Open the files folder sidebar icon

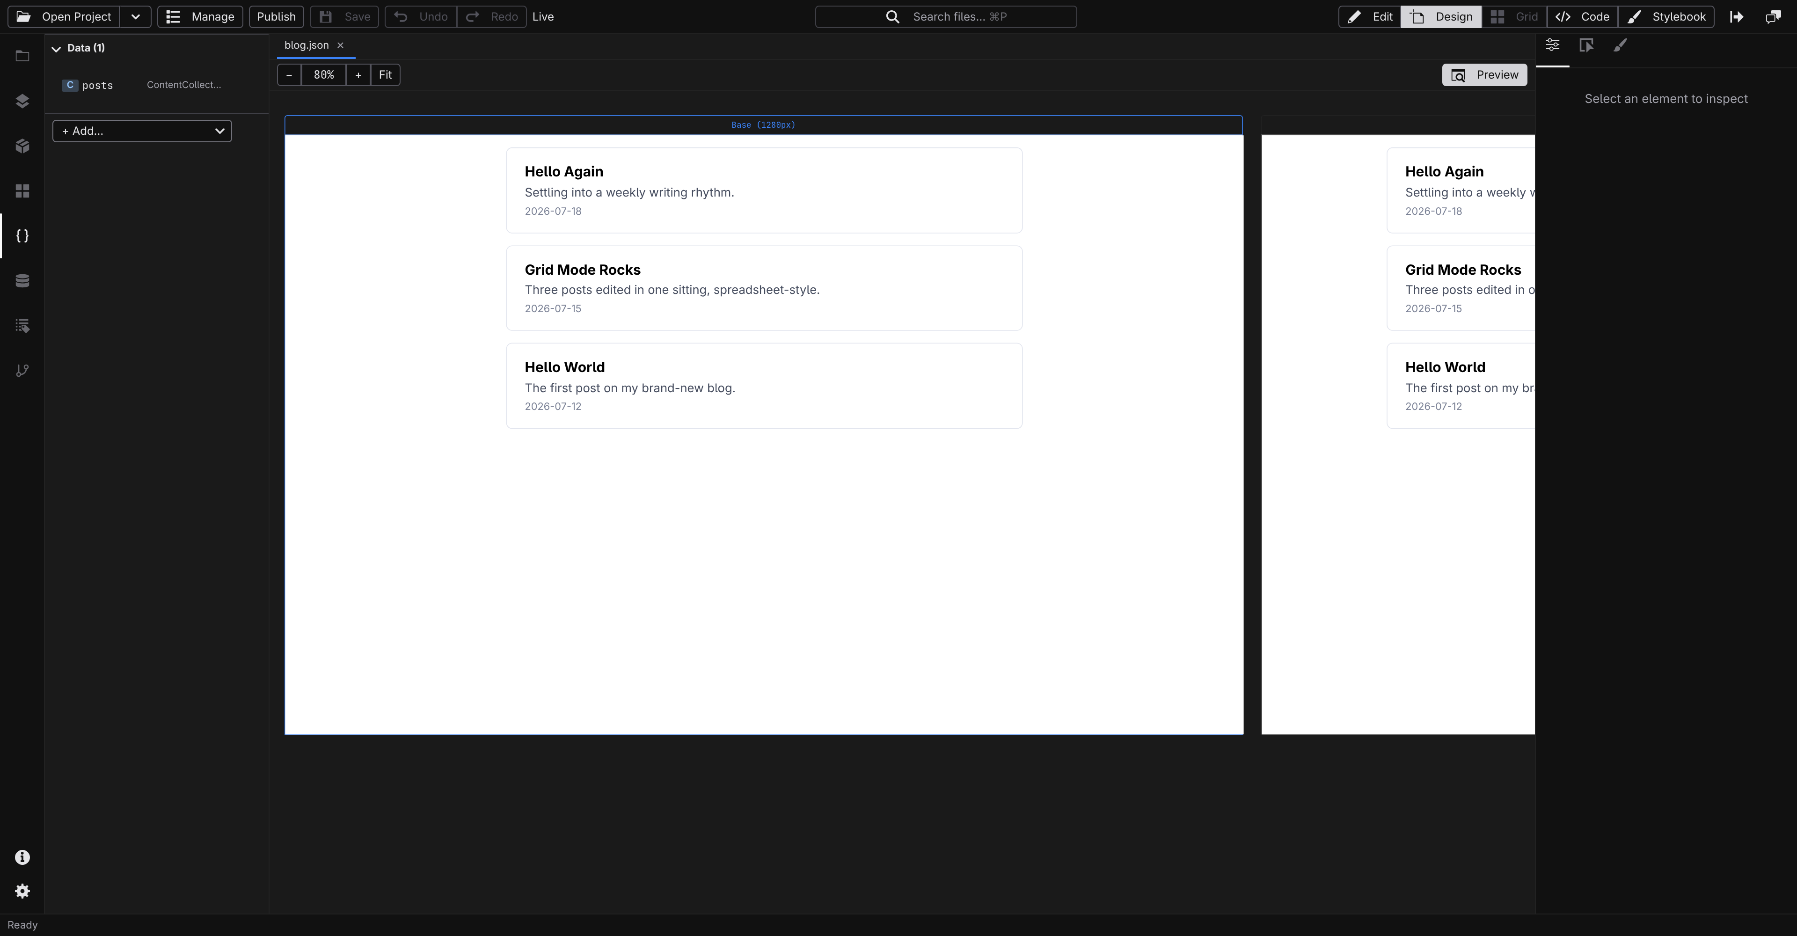(x=22, y=56)
